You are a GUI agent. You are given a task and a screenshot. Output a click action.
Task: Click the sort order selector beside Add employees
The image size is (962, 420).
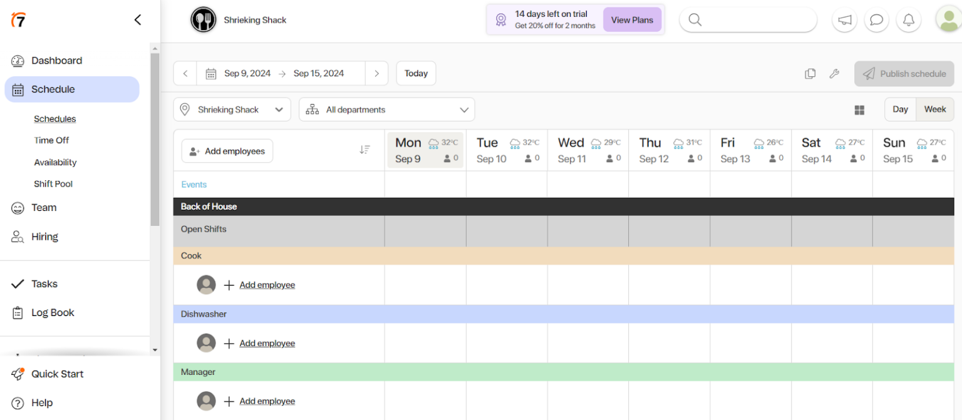(x=365, y=149)
